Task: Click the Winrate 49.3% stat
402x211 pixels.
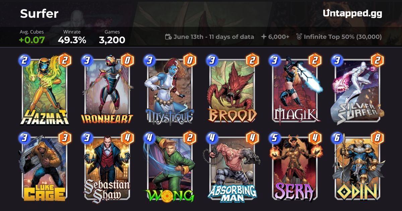Action: [72, 37]
